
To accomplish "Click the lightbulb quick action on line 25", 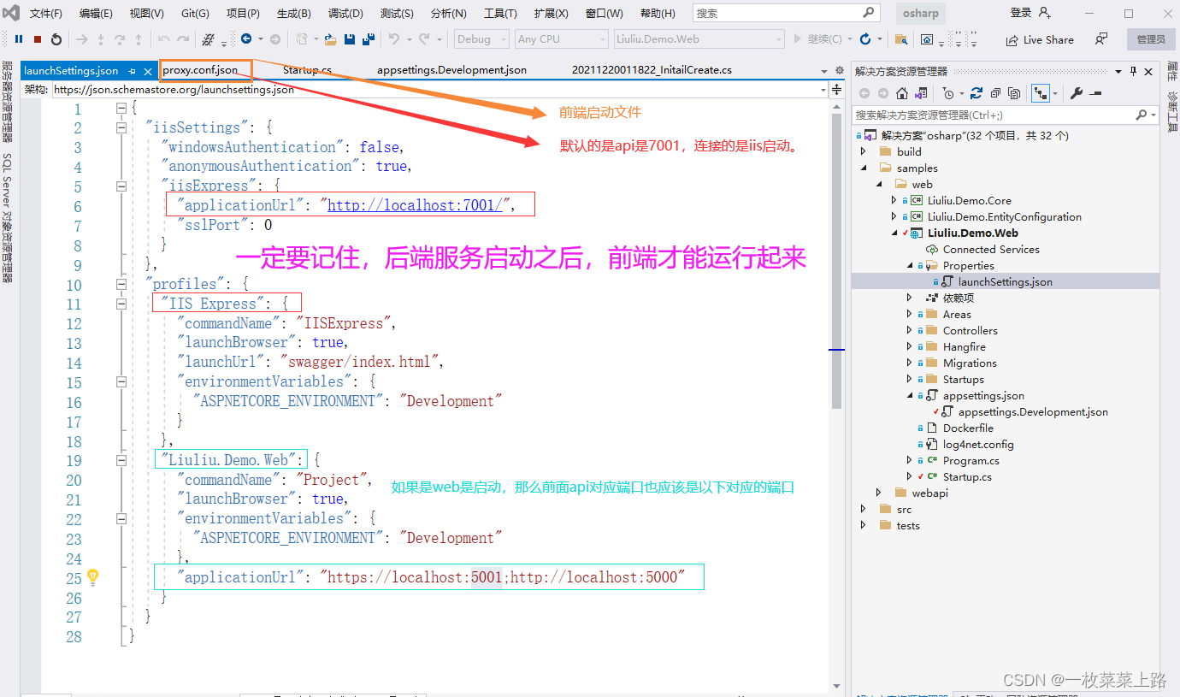I will tap(93, 577).
